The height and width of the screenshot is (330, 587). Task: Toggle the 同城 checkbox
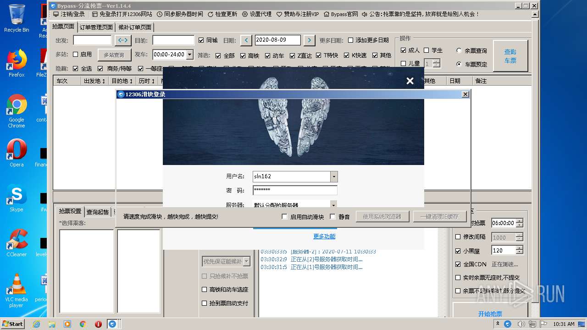(201, 40)
